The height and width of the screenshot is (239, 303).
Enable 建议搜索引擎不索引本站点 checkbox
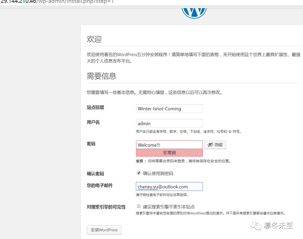139,206
